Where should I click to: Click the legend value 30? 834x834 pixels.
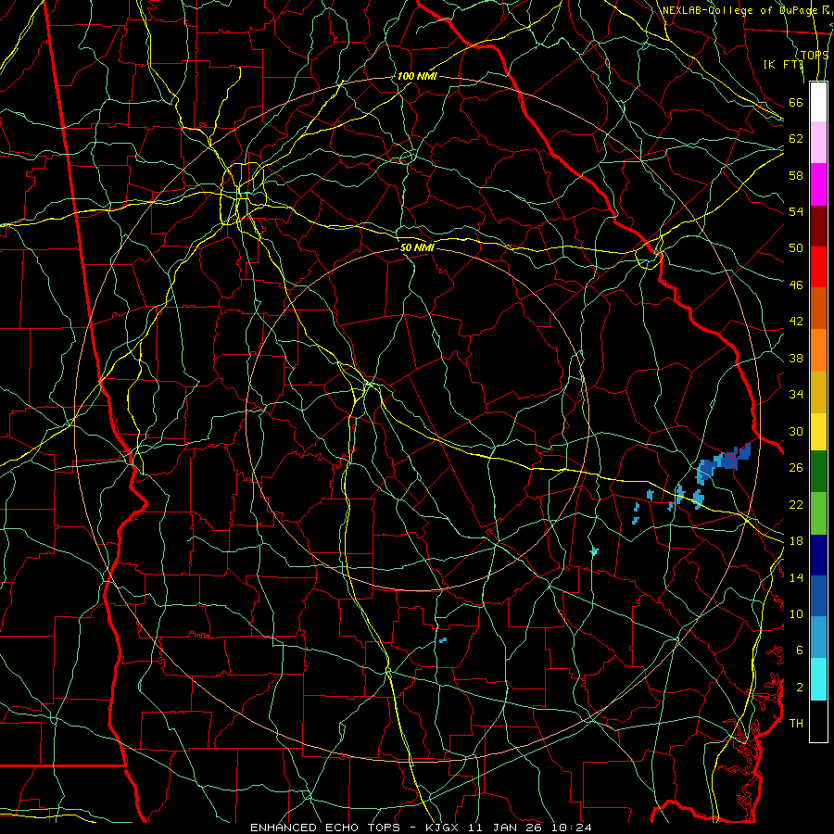click(796, 431)
